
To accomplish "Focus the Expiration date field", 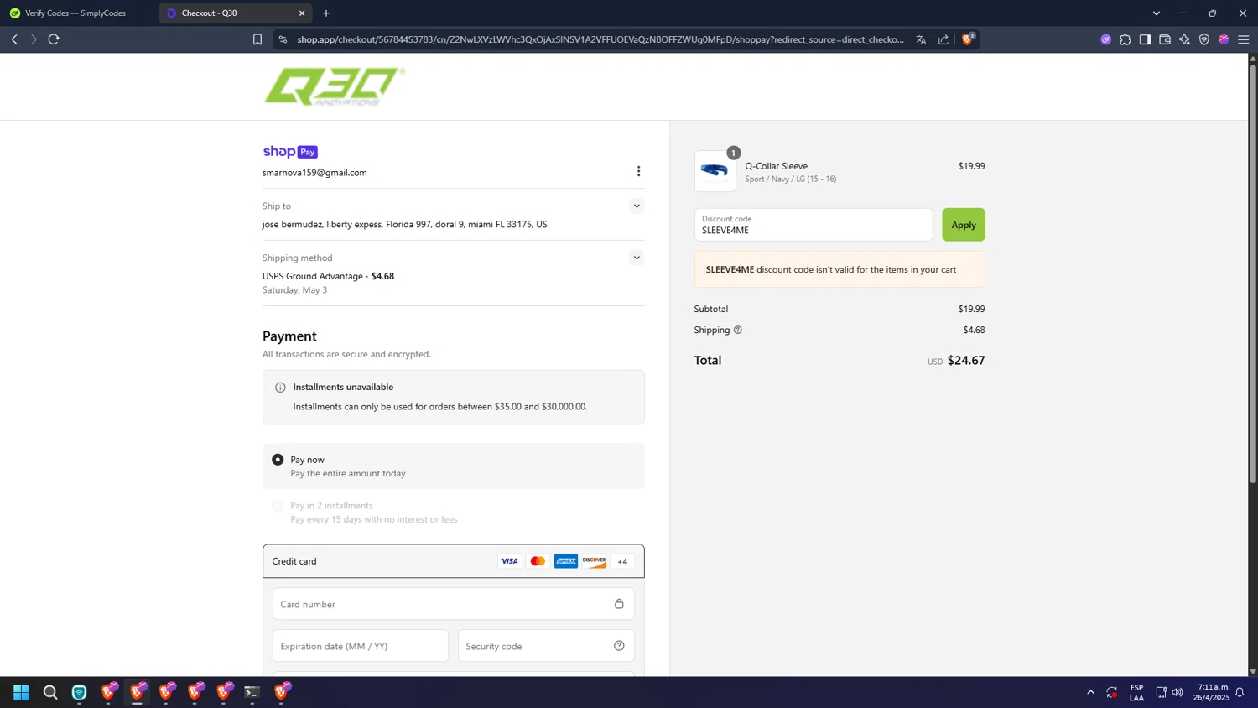I will [x=360, y=646].
